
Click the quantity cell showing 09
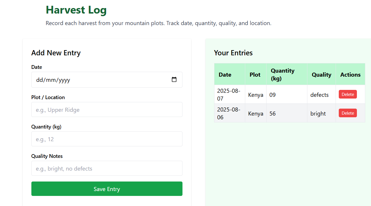coord(287,94)
